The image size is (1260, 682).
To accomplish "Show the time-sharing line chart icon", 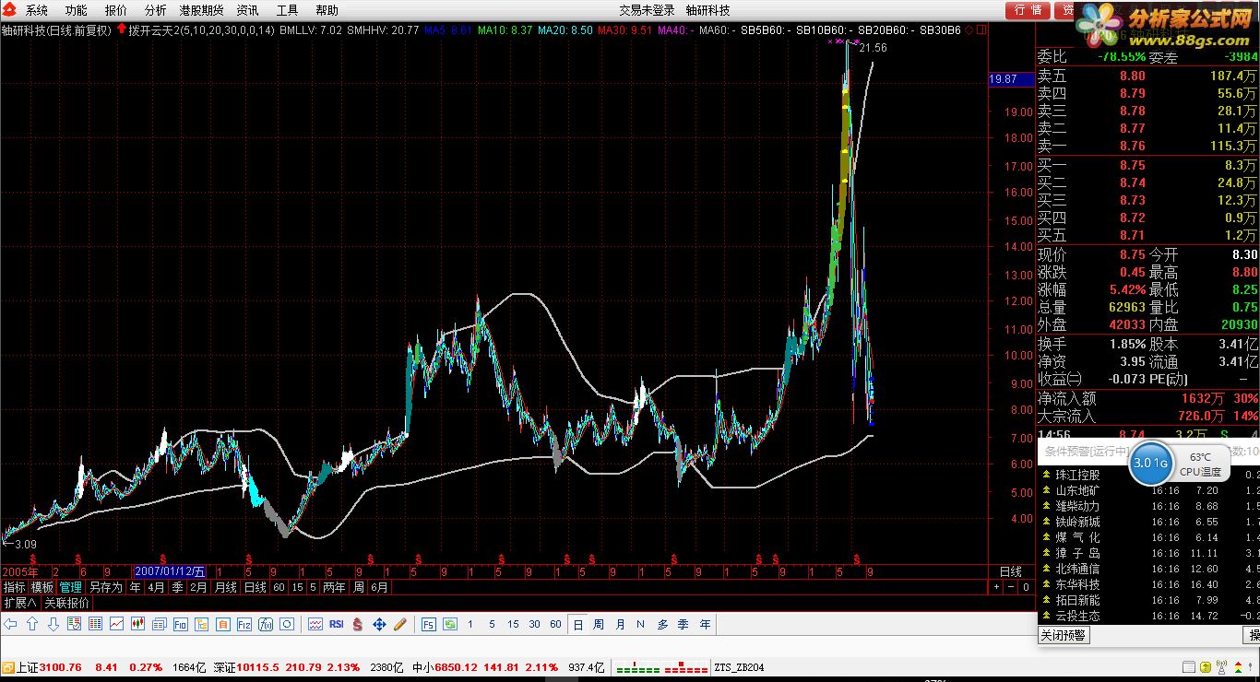I will click(x=116, y=624).
